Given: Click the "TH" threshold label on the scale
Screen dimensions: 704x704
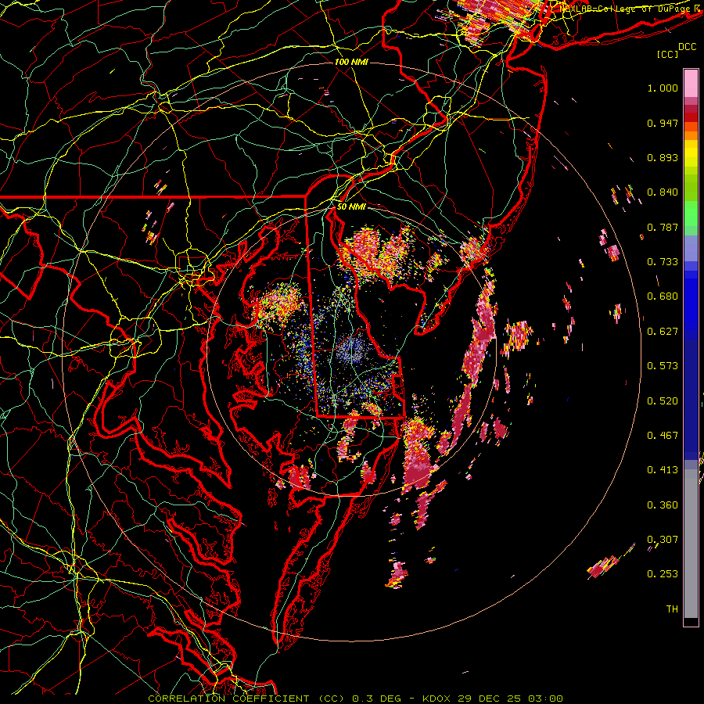Looking at the screenshot, I should (x=672, y=609).
